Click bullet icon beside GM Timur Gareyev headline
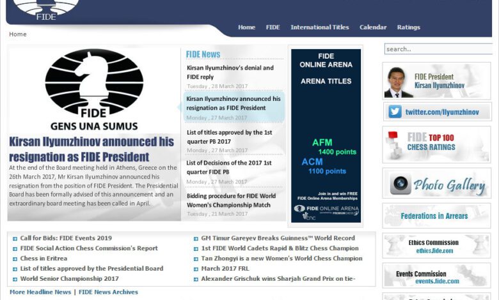The height and width of the screenshot is (300, 499). point(196,239)
